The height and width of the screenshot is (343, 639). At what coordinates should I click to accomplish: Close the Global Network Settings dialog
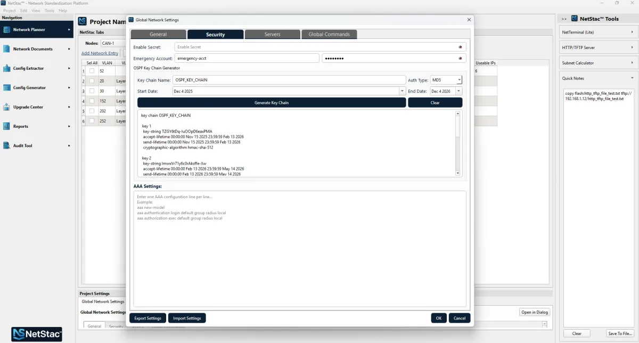click(469, 20)
